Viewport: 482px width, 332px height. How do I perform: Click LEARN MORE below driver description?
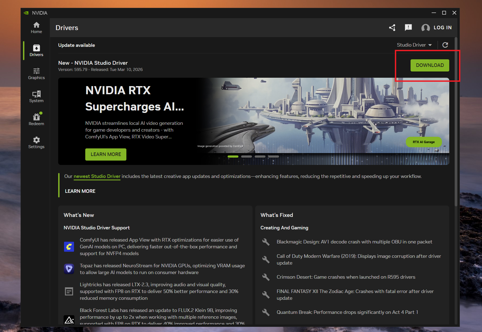80,191
